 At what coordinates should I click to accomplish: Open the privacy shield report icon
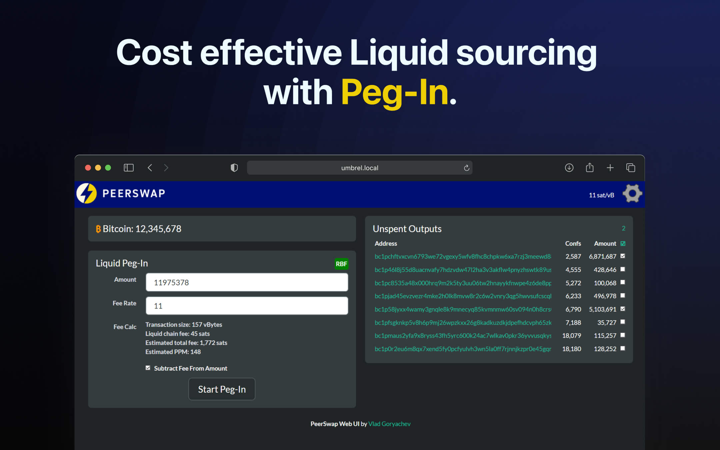234,168
